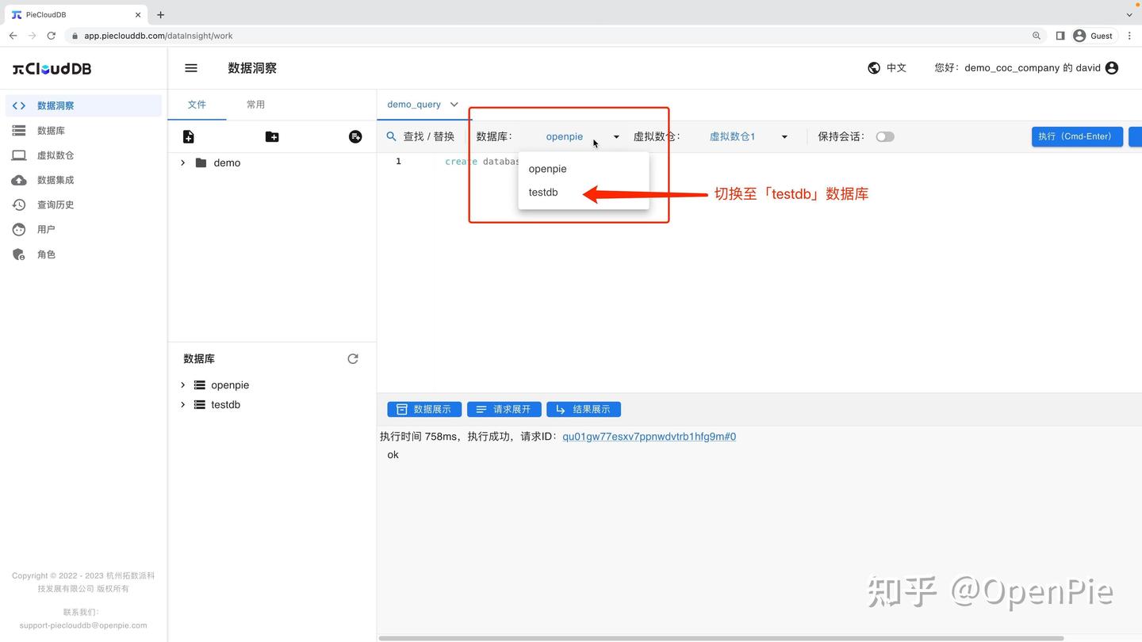Open the request ID link qu01gw77esxv7ppnwdvtrb1hfg9m#0
Image resolution: width=1142 pixels, height=642 pixels.
(x=649, y=436)
